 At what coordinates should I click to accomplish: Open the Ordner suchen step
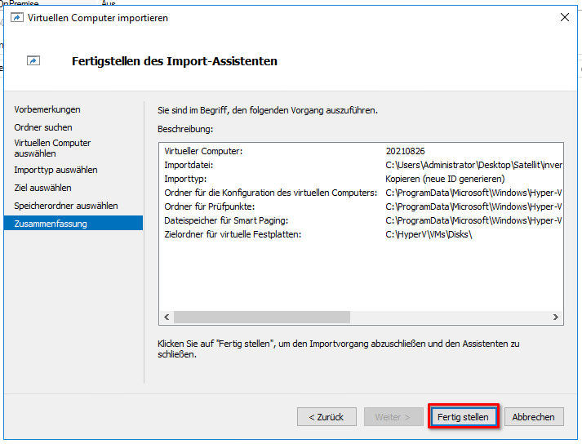click(x=43, y=127)
